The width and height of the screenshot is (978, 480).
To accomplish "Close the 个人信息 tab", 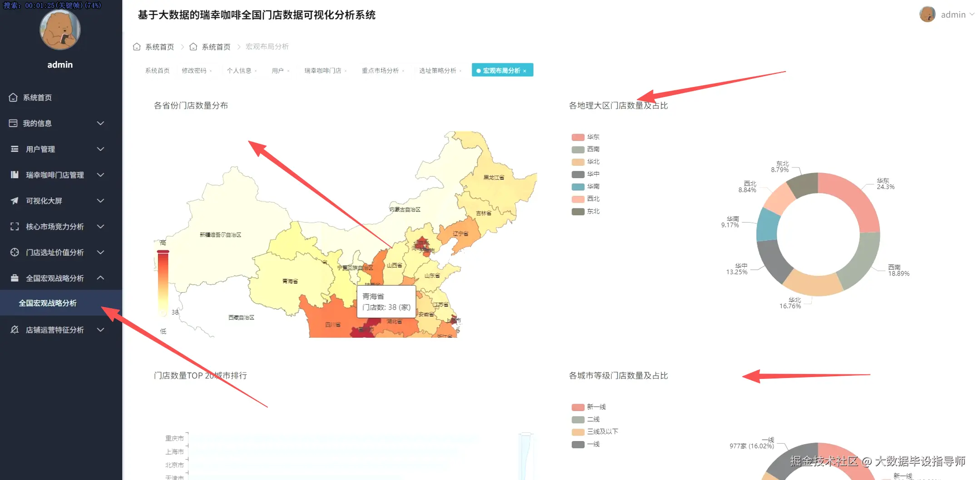I will pyautogui.click(x=256, y=71).
